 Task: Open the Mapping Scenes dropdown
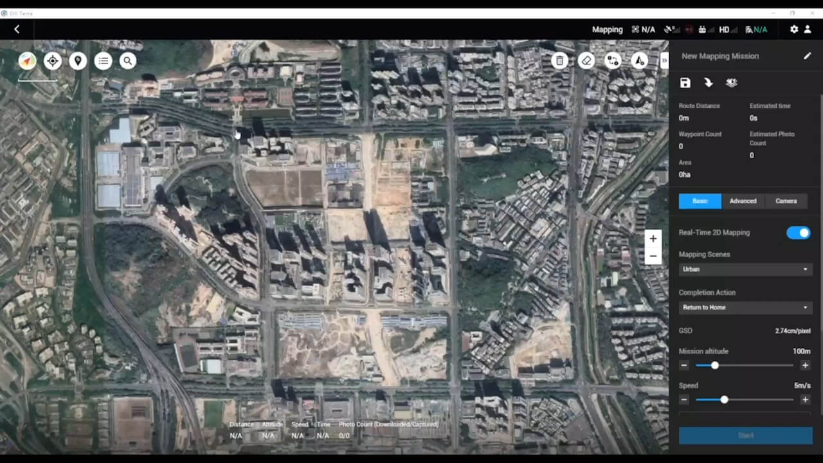tap(745, 269)
